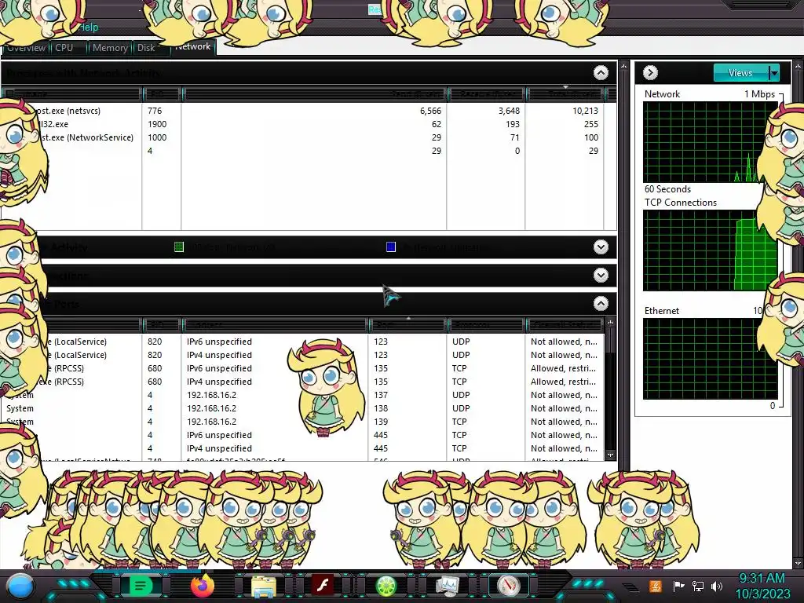804x603 pixels.
Task: Launch Firefox from the taskbar
Action: point(203,585)
